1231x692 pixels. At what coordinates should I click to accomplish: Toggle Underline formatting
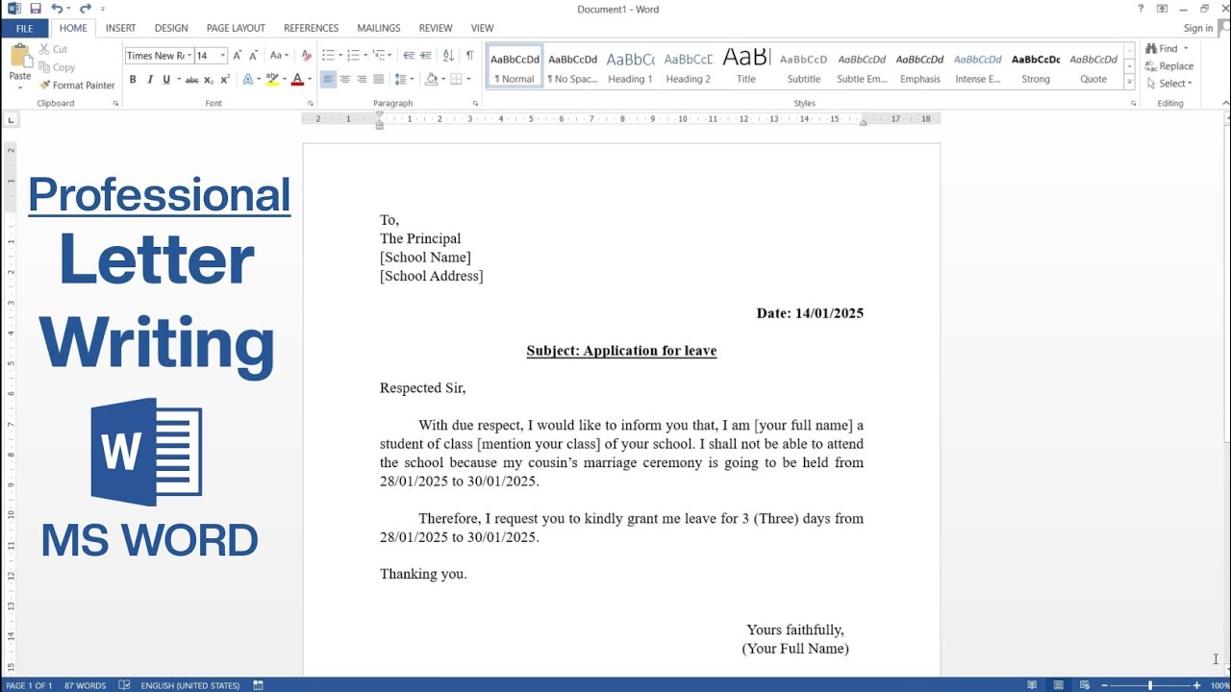(x=165, y=80)
